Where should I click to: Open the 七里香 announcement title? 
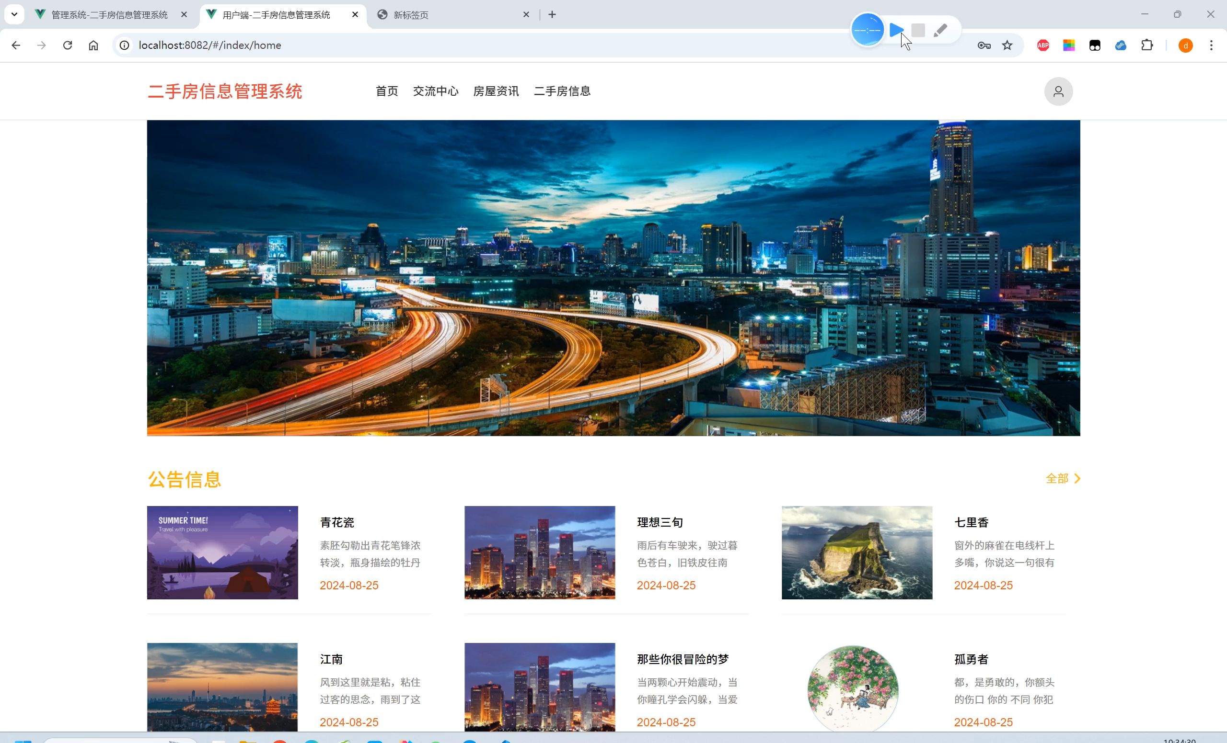[x=972, y=522]
